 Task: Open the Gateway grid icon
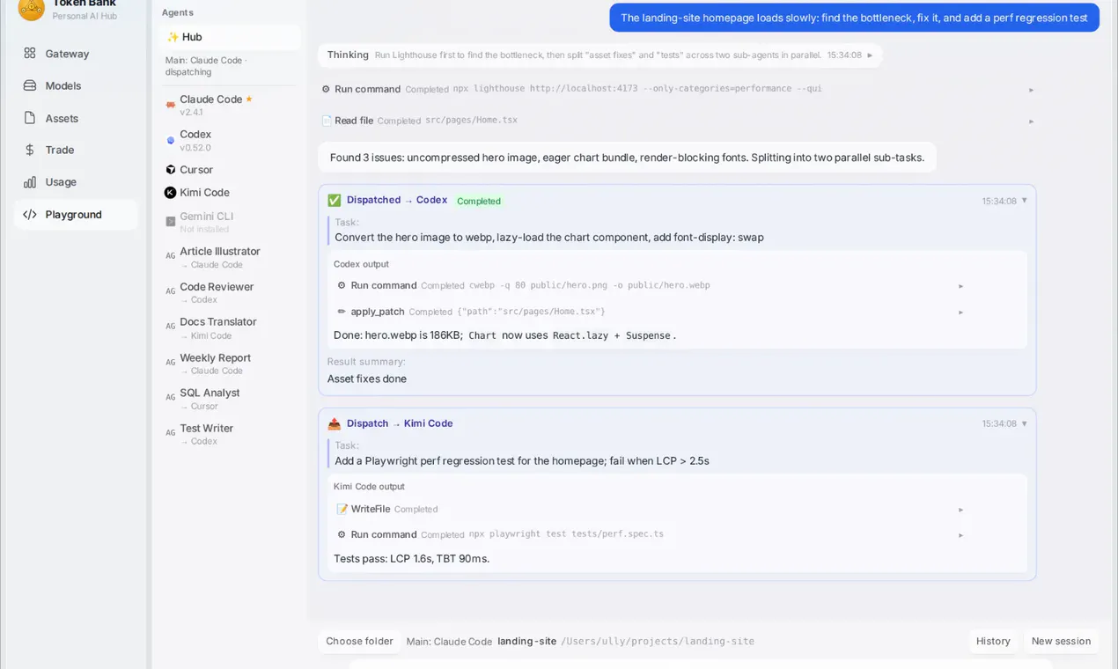30,54
